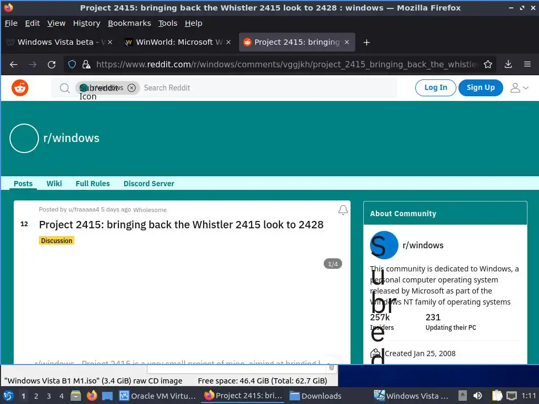The width and height of the screenshot is (539, 404).
Task: Open the volume control tray icon
Action: (x=477, y=396)
